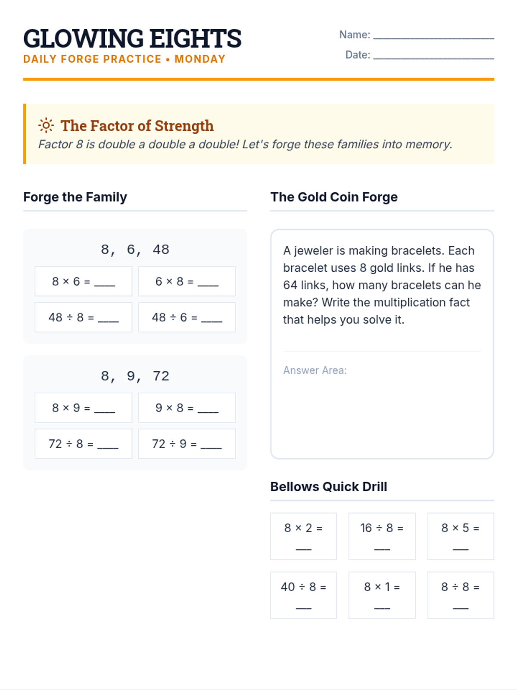Click the Answer Area of the word problem
The height and width of the screenshot is (690, 517).
point(382,410)
